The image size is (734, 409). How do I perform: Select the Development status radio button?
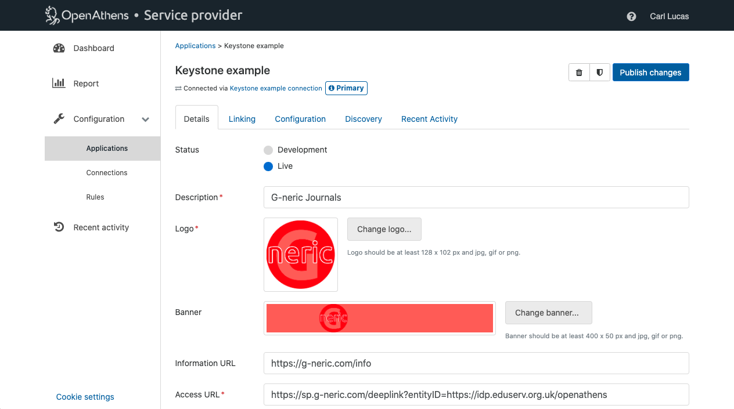coord(268,150)
